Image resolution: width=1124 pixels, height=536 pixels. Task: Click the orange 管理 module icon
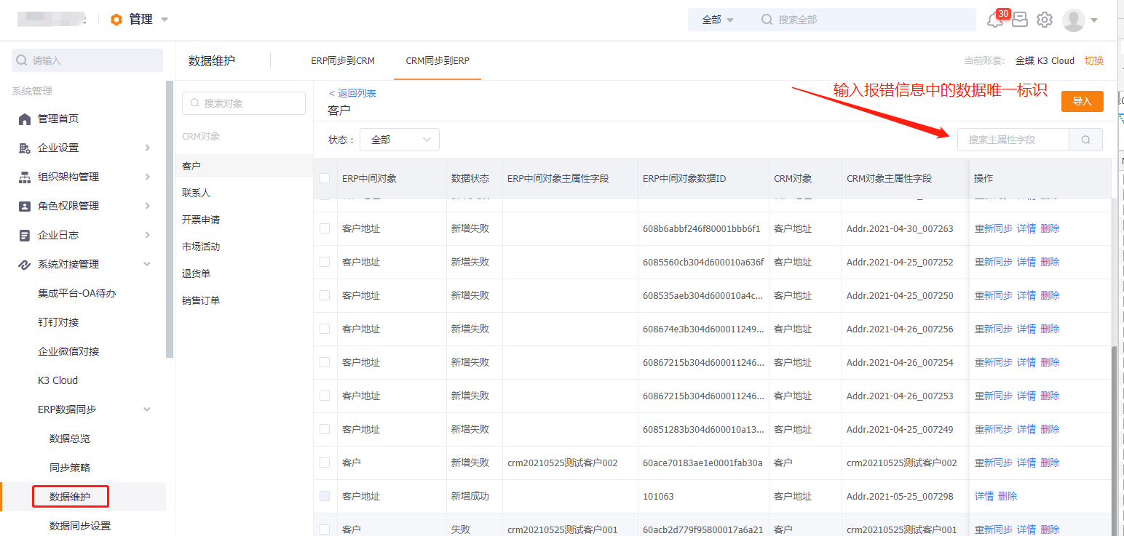pyautogui.click(x=116, y=20)
